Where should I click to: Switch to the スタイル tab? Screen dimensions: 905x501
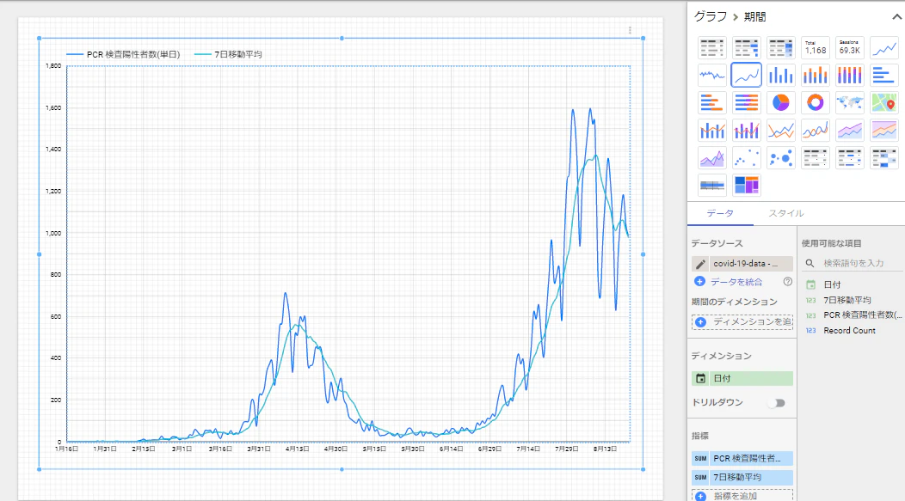coord(785,213)
